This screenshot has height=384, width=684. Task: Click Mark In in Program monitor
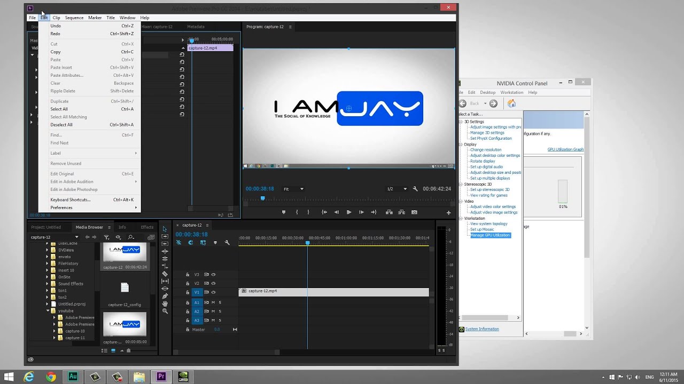coord(297,212)
